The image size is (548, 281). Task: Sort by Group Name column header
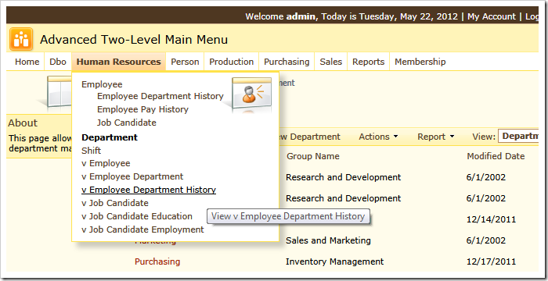click(313, 156)
